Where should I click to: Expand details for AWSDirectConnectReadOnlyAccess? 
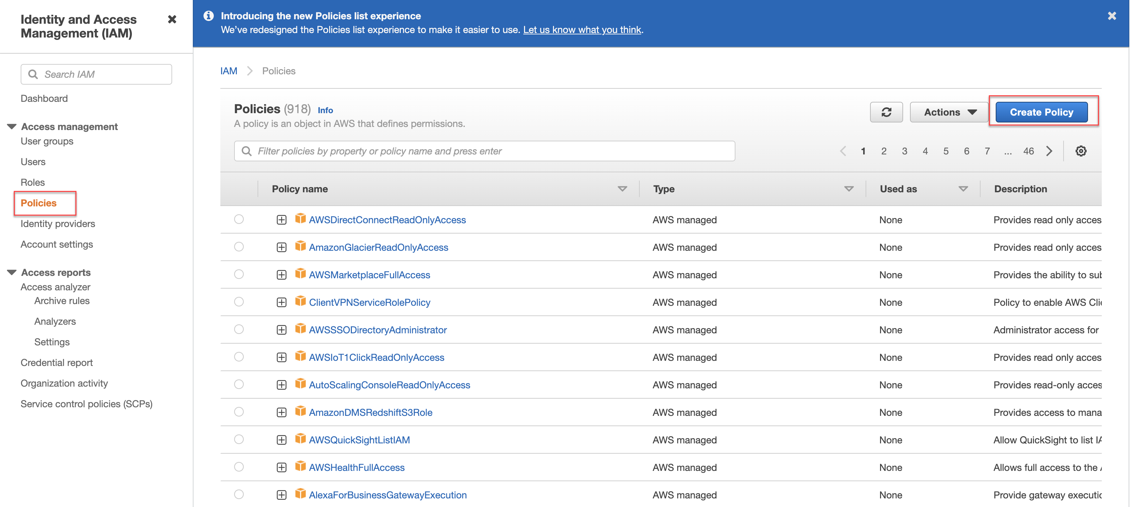[282, 220]
